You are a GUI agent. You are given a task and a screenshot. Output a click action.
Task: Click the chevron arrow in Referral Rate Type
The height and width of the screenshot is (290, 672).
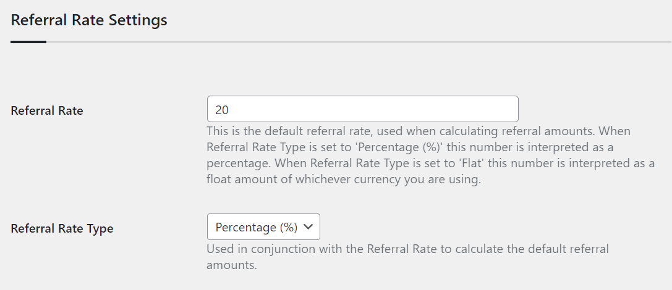click(x=308, y=227)
